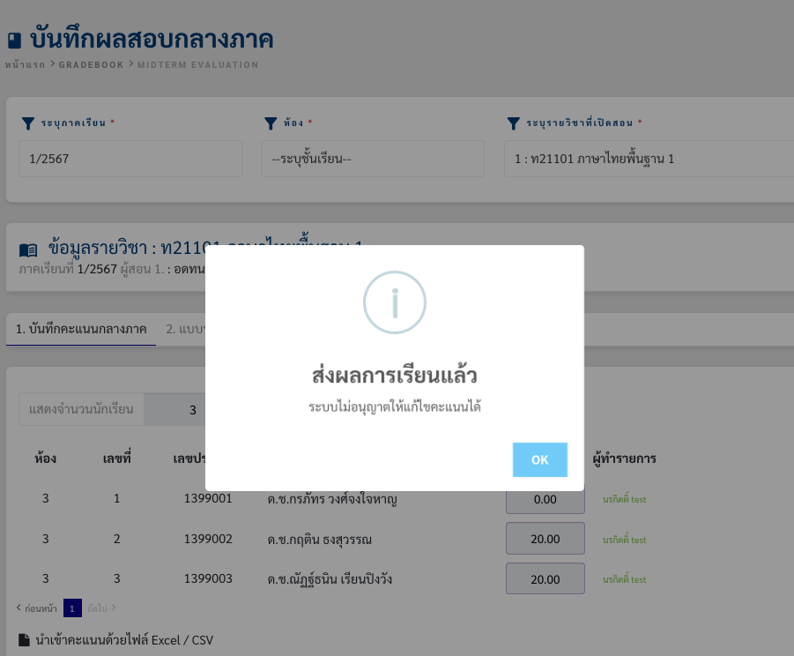Open the semester dropdown showing 1/2567
Viewport: 794px width, 656px height.
pyautogui.click(x=130, y=160)
